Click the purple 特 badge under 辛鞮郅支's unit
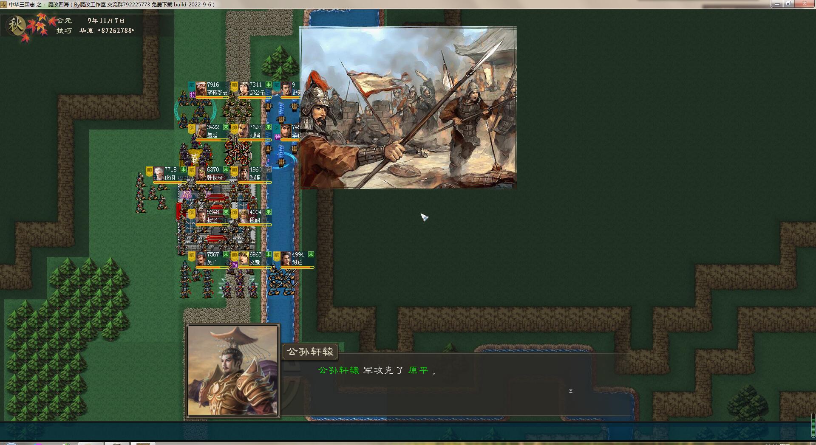 tap(193, 95)
